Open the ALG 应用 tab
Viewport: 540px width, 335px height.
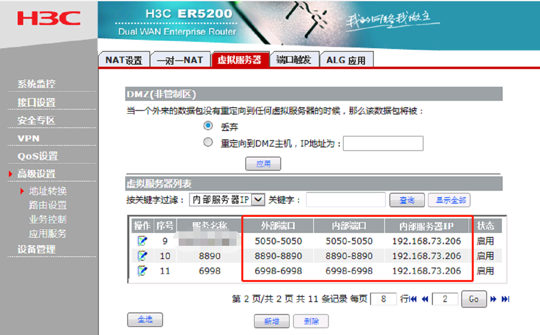pyautogui.click(x=346, y=60)
